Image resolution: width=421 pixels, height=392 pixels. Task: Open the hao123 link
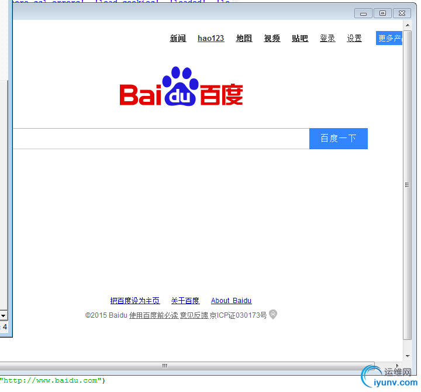210,39
